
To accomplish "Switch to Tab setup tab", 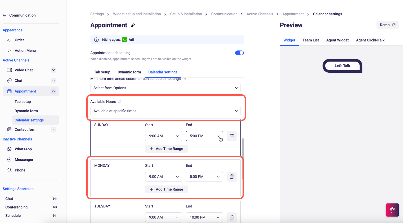I will (102, 72).
